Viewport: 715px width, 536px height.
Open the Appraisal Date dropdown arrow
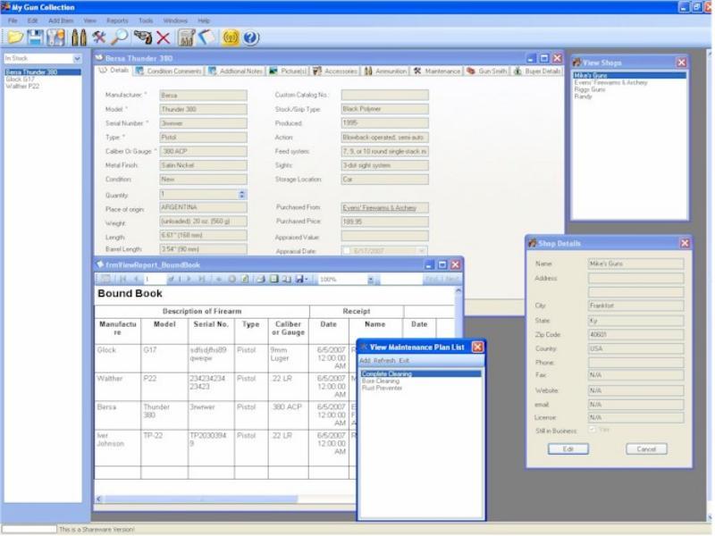[422, 251]
